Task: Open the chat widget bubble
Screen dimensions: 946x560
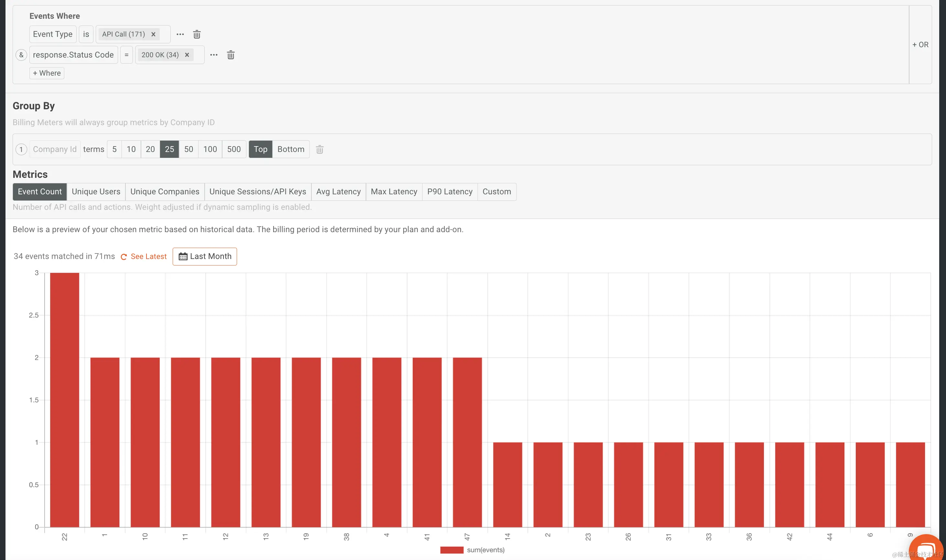Action: click(x=926, y=549)
